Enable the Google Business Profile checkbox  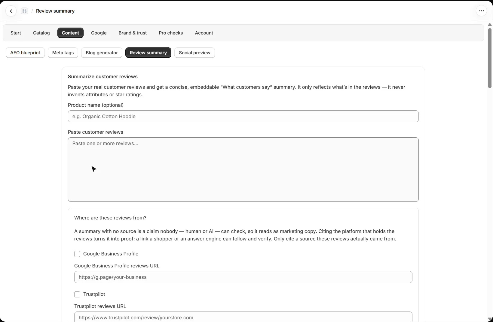[77, 254]
